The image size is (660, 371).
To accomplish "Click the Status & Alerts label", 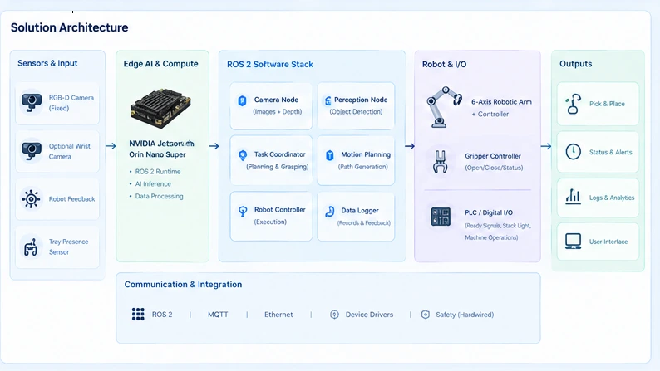I will click(610, 152).
